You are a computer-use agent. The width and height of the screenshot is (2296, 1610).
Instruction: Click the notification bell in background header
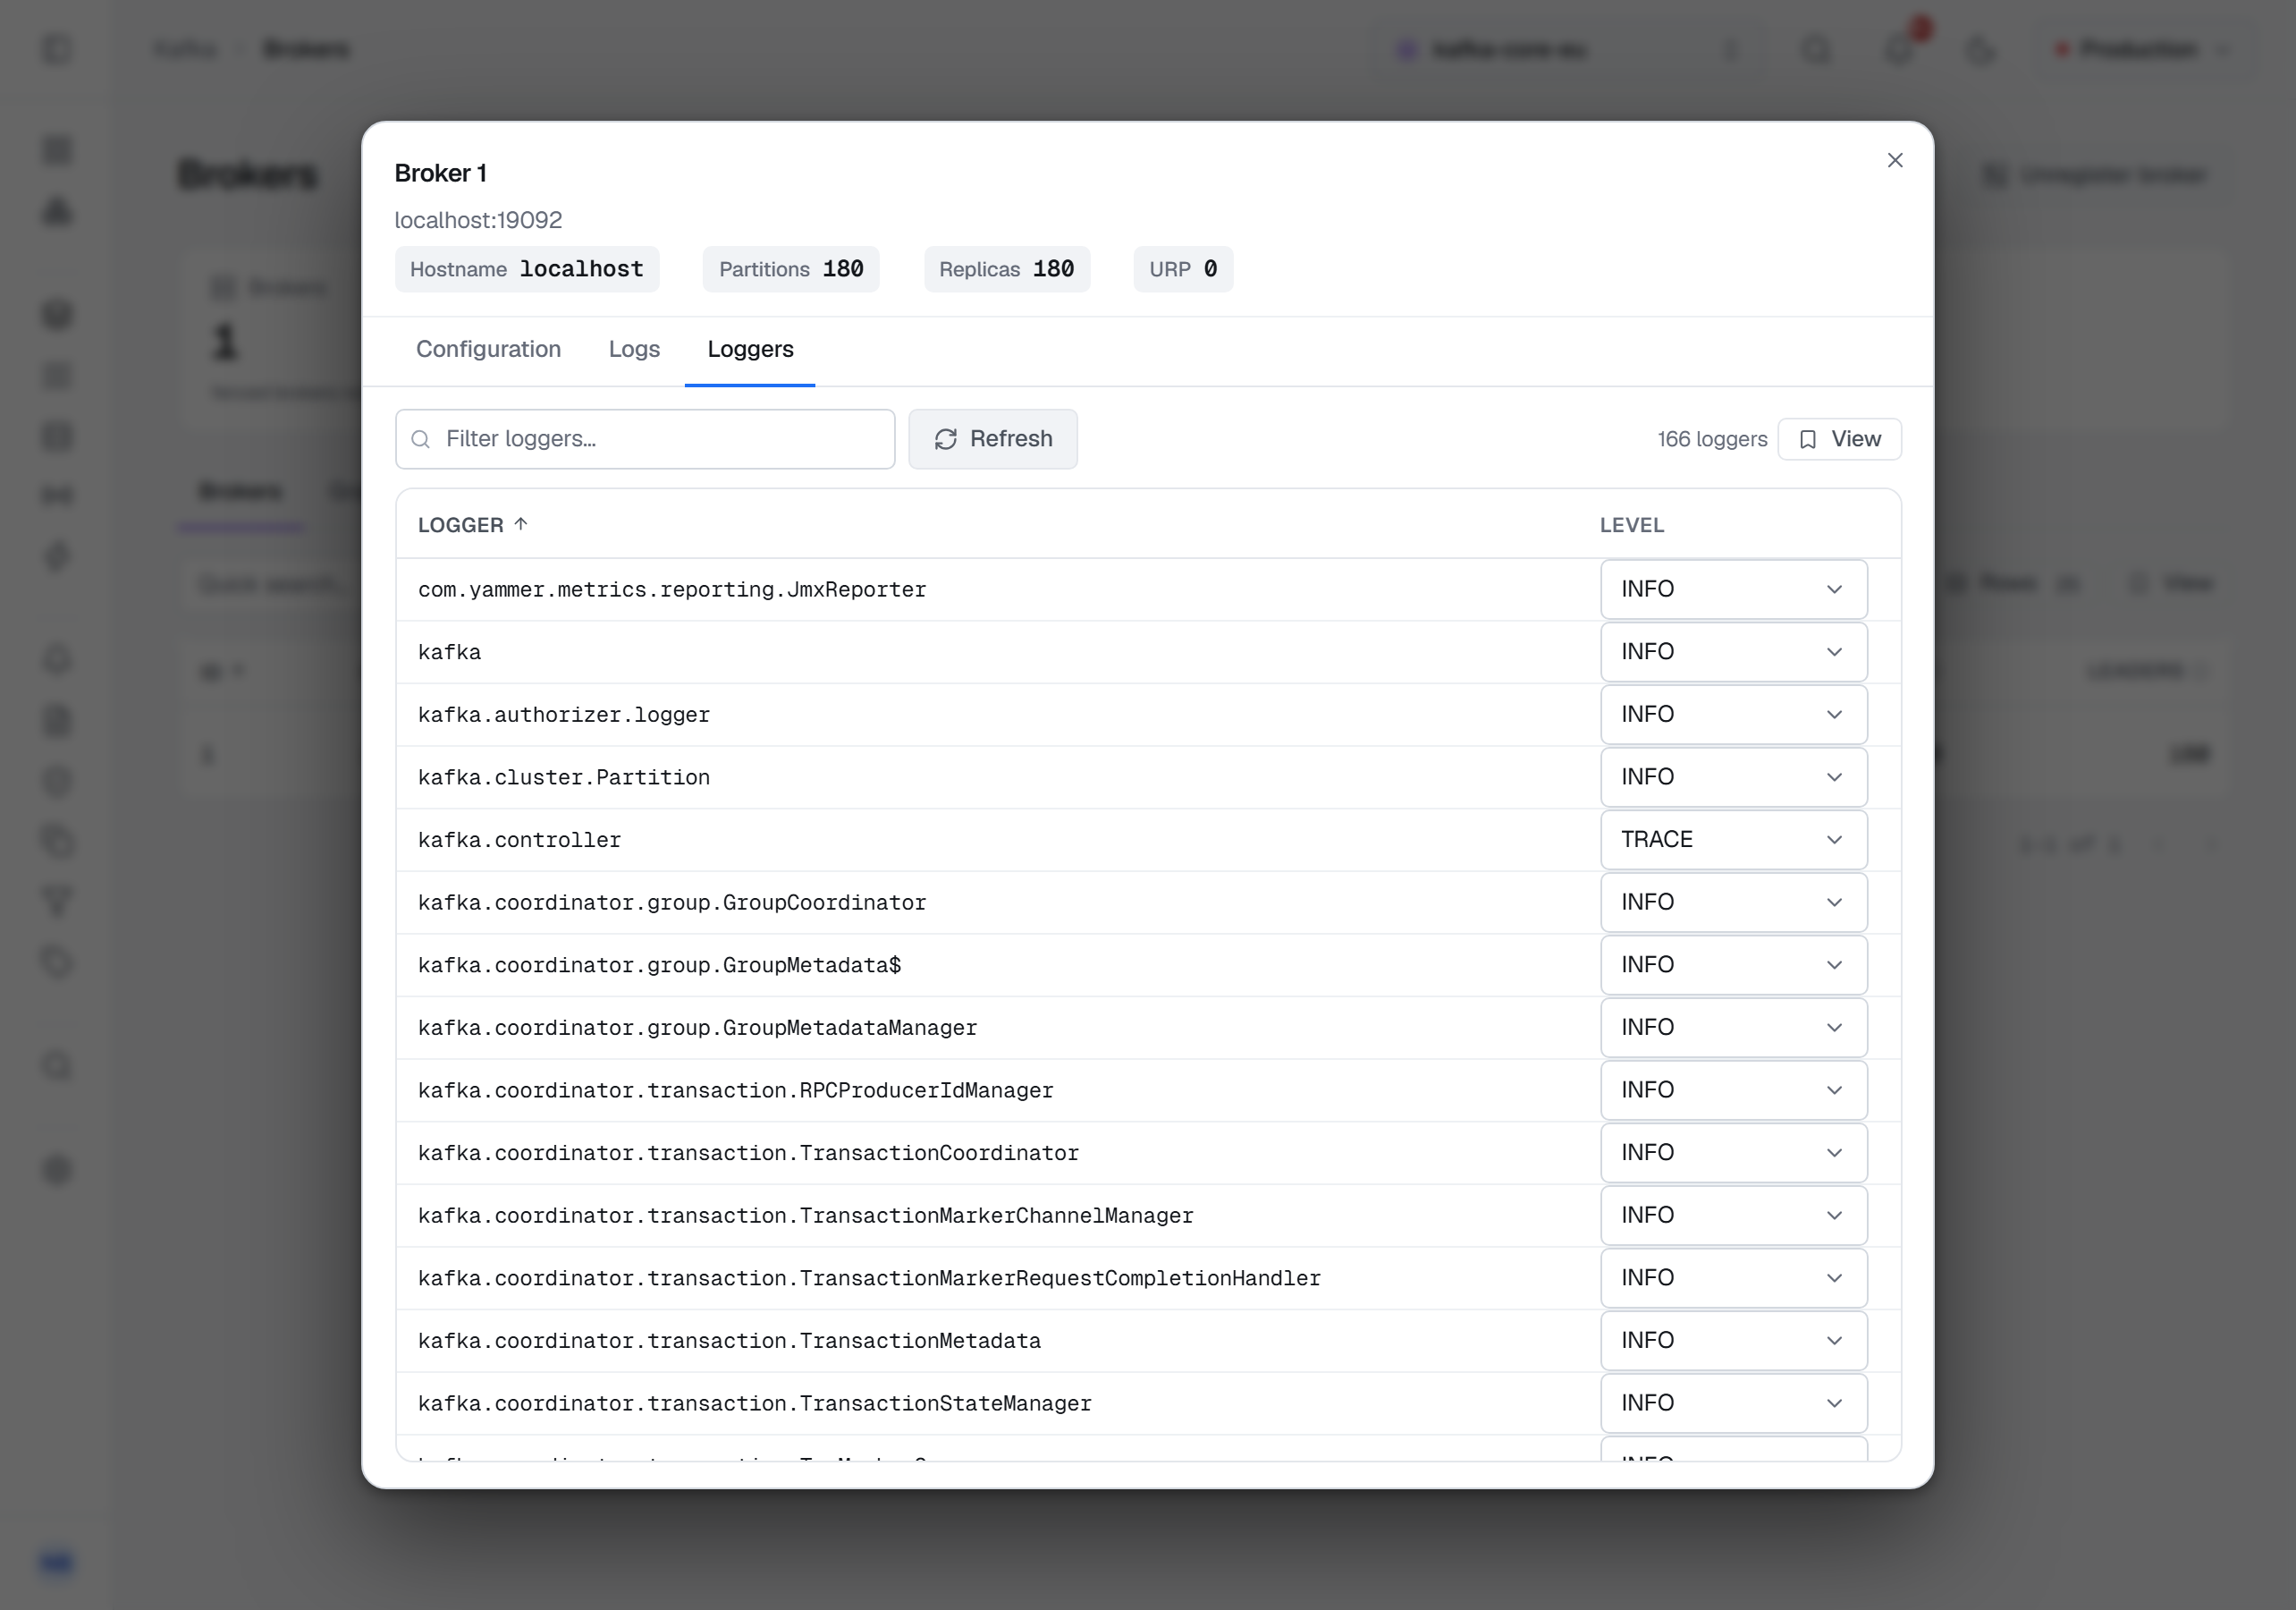1899,49
